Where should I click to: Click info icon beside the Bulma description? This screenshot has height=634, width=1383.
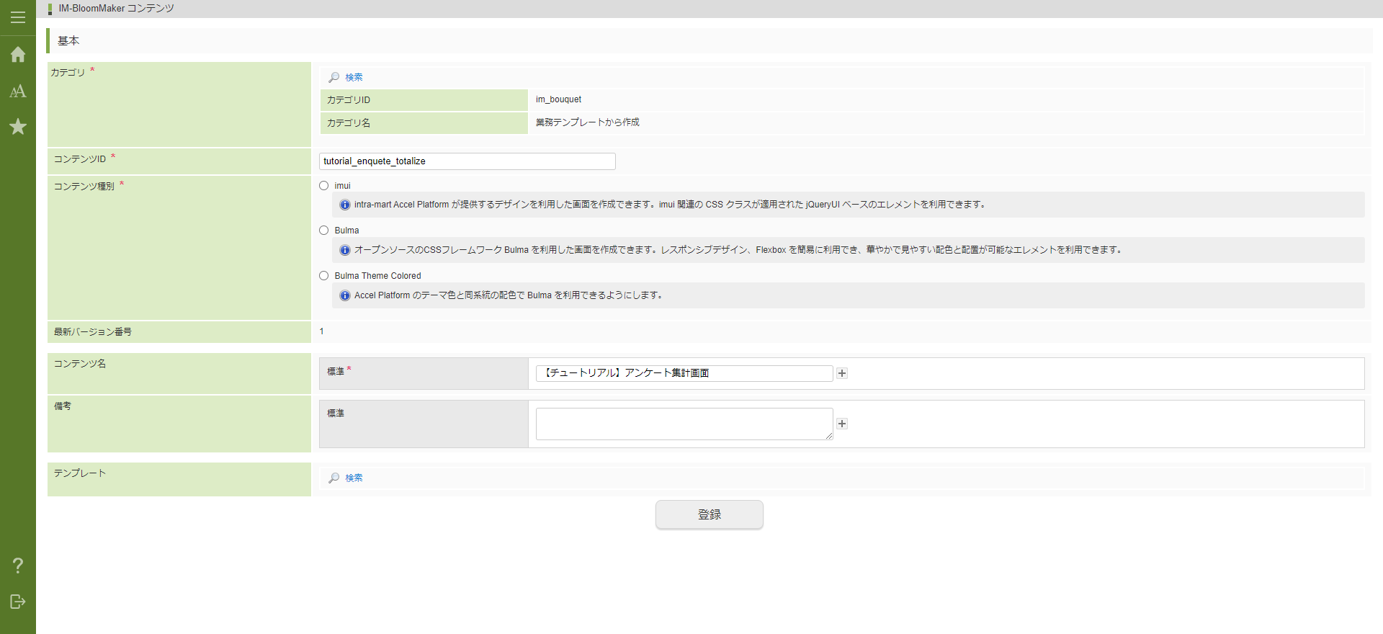click(345, 250)
